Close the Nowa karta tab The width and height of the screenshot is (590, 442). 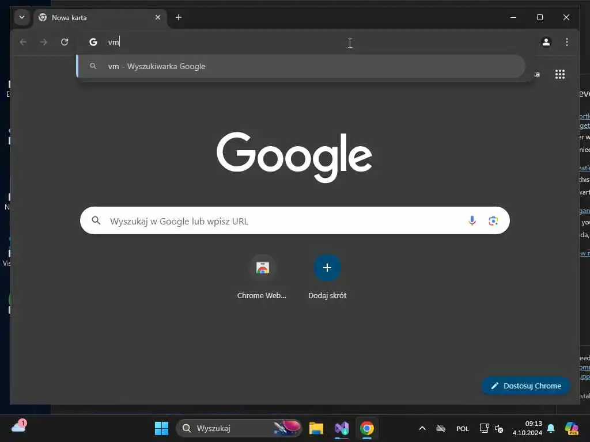(158, 17)
